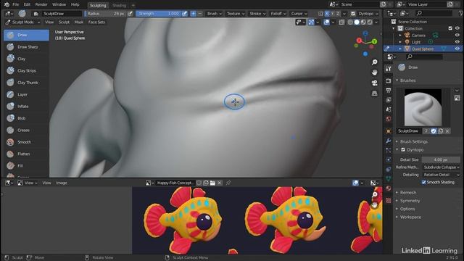The height and width of the screenshot is (261, 464).
Task: Add a new workspace tab plus
Action: coord(133,5)
